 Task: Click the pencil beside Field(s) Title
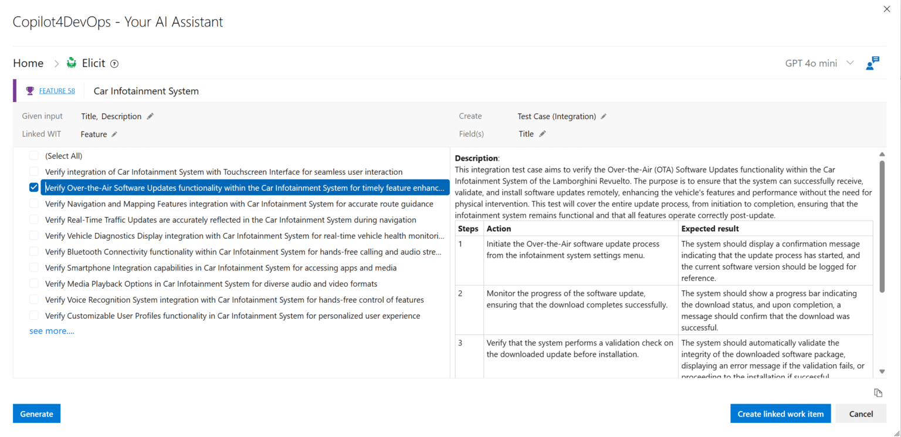[543, 134]
